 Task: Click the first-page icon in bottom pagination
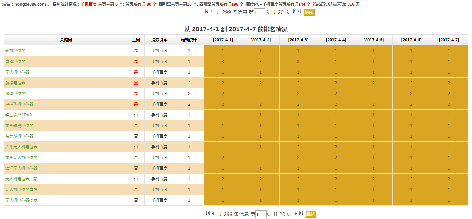pyautogui.click(x=208, y=213)
